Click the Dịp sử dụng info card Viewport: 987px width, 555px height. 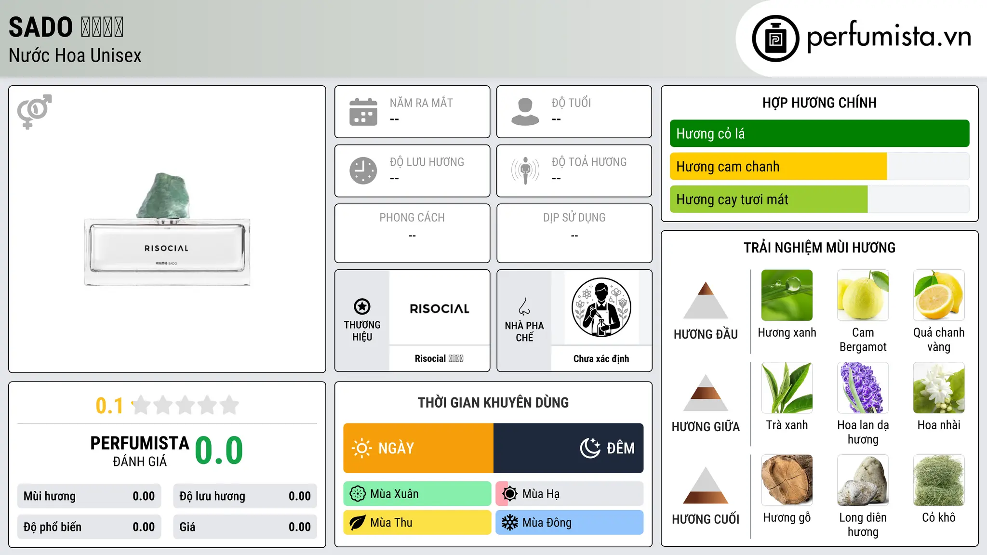click(574, 233)
